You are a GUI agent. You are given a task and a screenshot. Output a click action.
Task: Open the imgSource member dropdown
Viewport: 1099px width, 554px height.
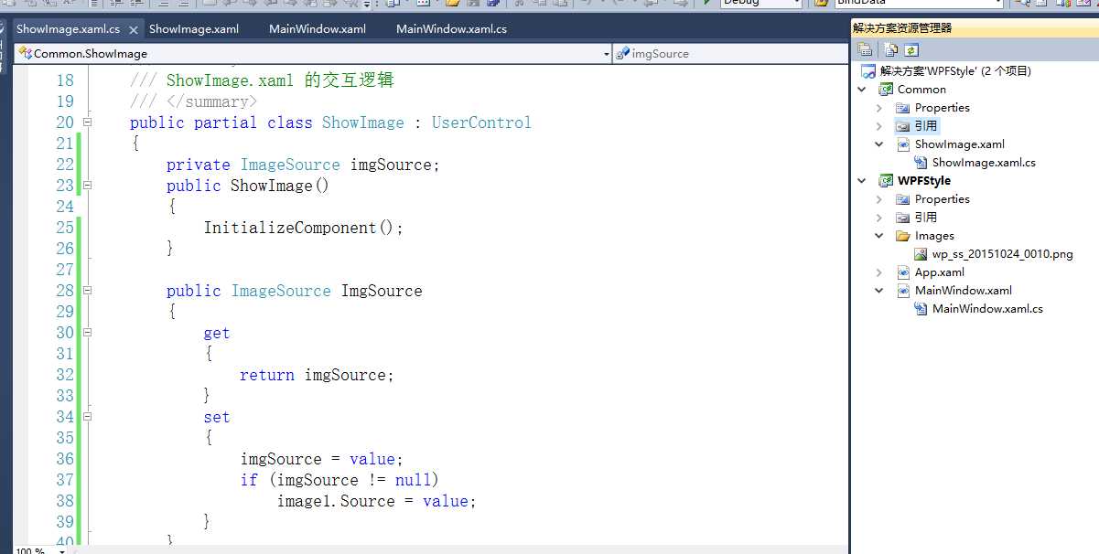pos(730,54)
